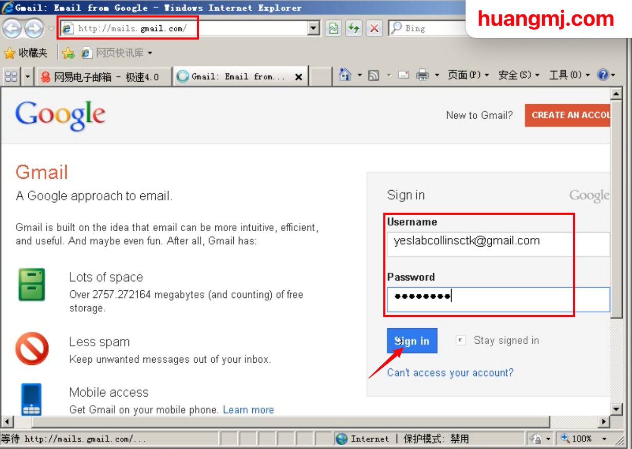Expand the Print options dropdown arrow
Screen dimensions: 632x449
437,76
